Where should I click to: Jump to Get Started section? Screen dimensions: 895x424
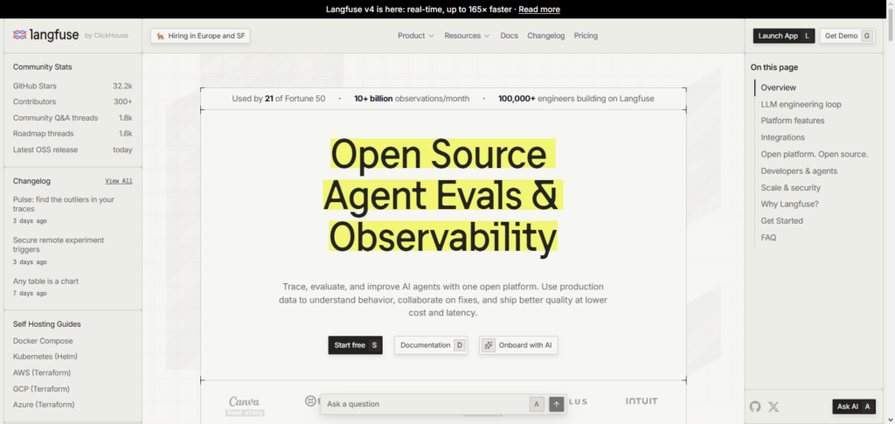click(x=781, y=221)
